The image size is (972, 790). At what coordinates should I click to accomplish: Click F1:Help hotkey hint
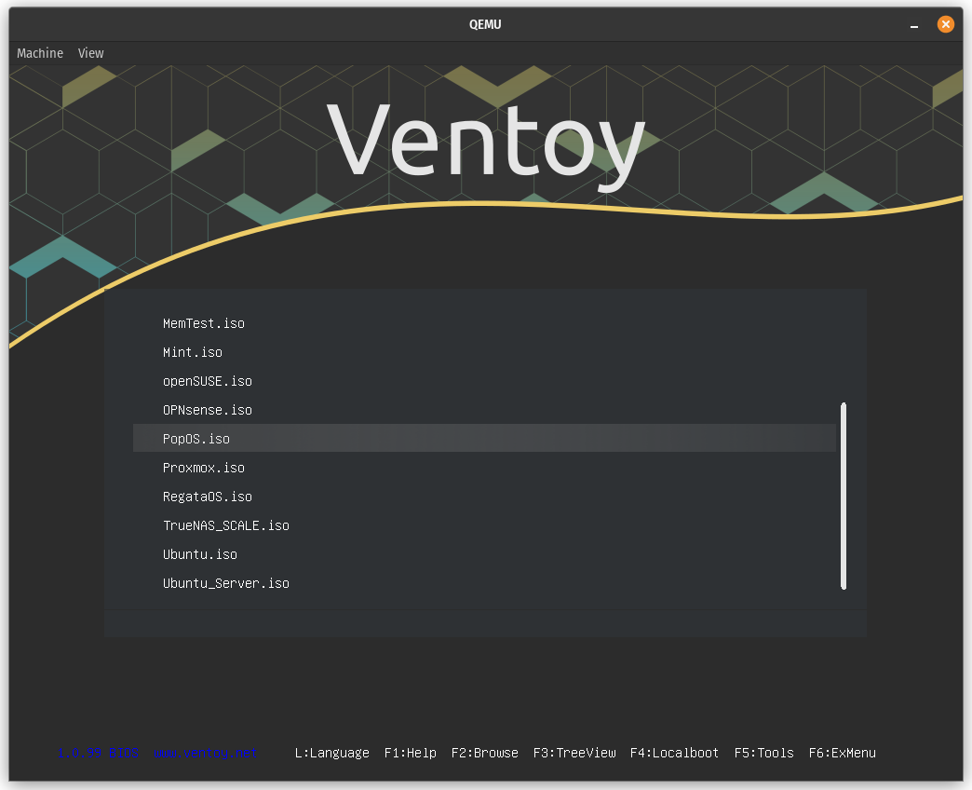[410, 753]
